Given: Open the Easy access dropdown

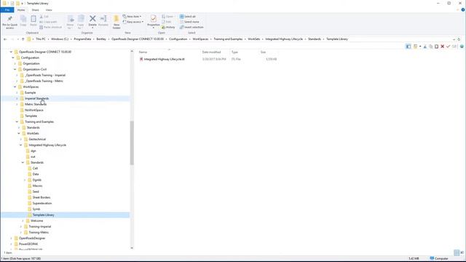Looking at the screenshot, I should point(133,22).
